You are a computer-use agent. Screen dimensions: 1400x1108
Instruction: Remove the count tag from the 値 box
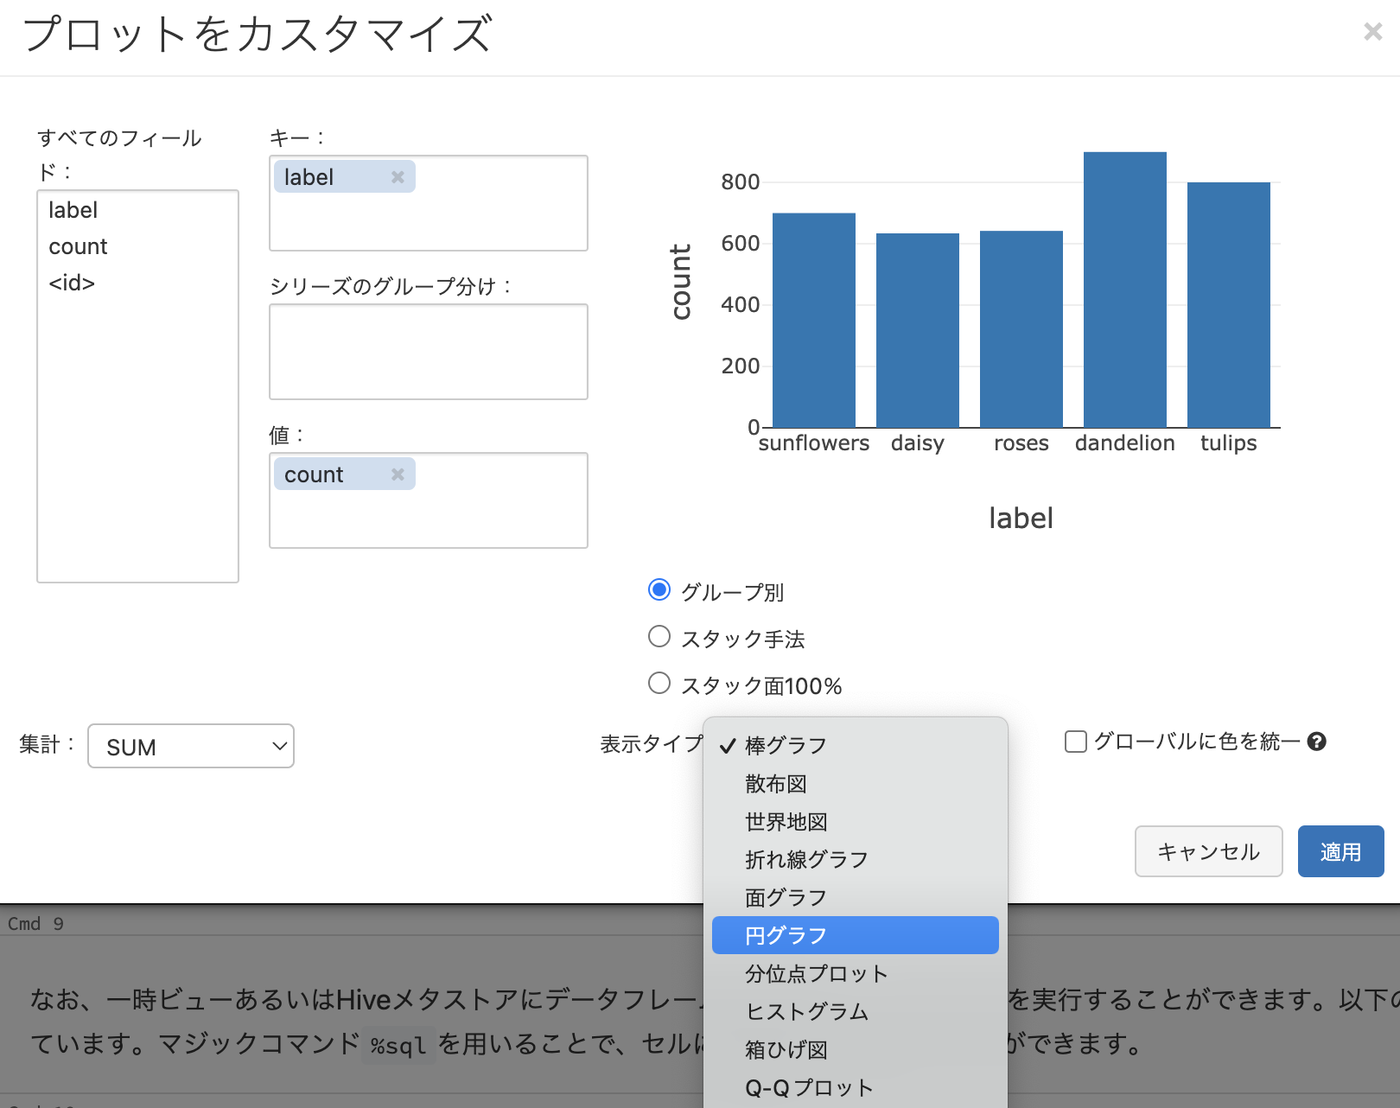pyautogui.click(x=398, y=474)
